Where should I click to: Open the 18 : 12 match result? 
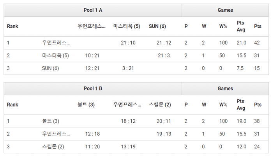pyautogui.click(x=128, y=121)
